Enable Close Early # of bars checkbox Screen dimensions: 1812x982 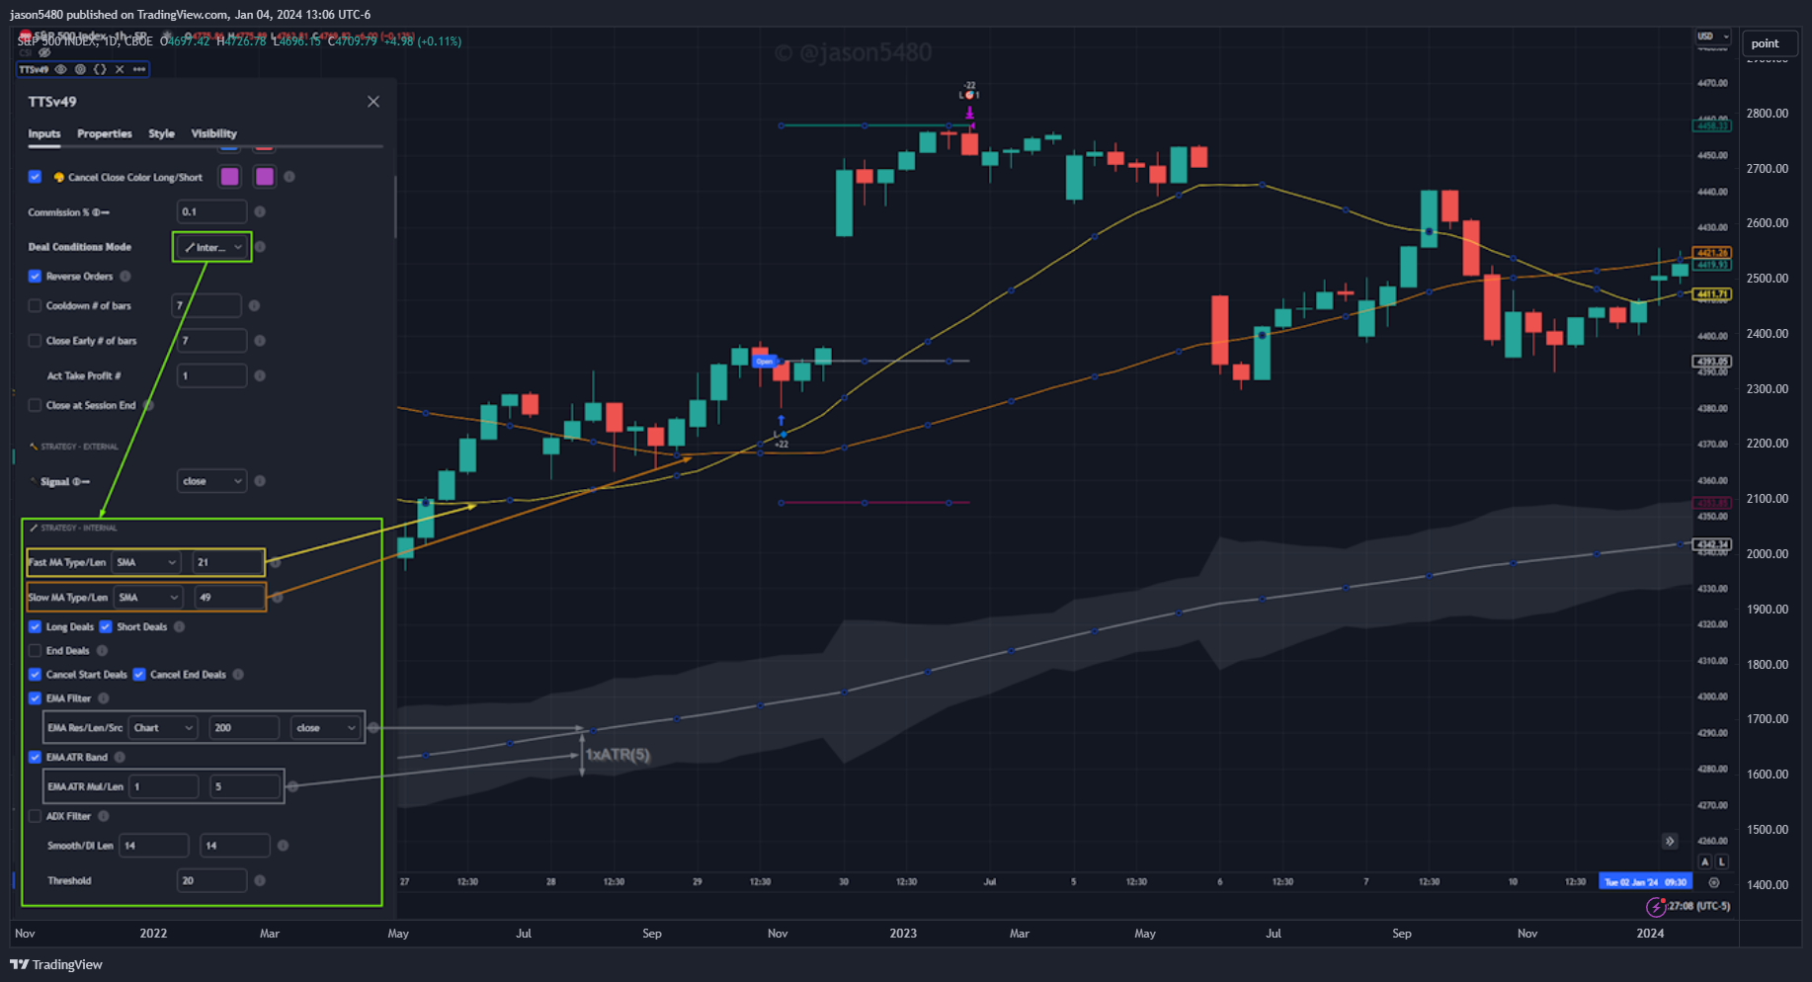(35, 341)
